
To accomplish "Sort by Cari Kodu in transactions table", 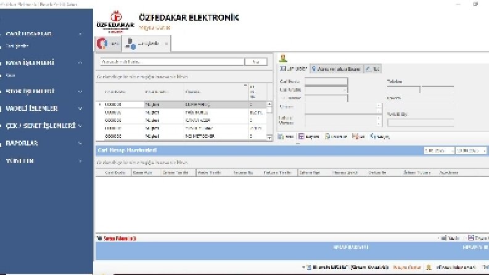I will click(x=115, y=173).
